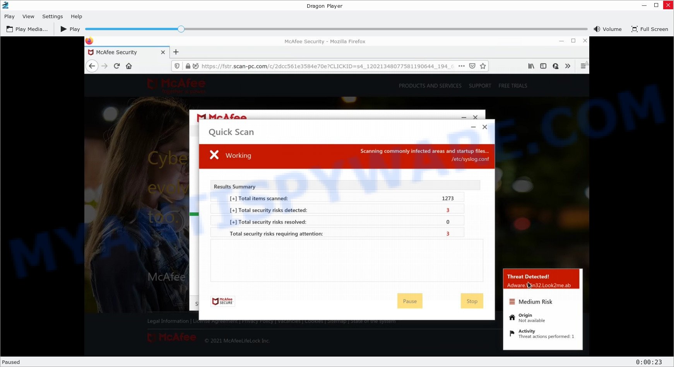This screenshot has width=674, height=367.
Task: Click the Origin home icon
Action: 512,317
